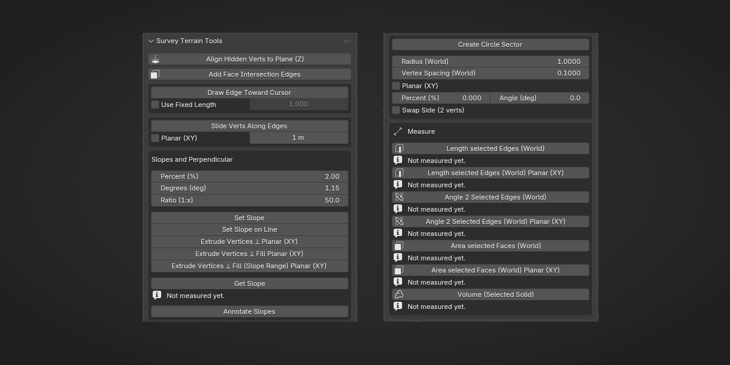Enable the Use Fixed Length checkbox
The image size is (730, 365).
pyautogui.click(x=155, y=105)
